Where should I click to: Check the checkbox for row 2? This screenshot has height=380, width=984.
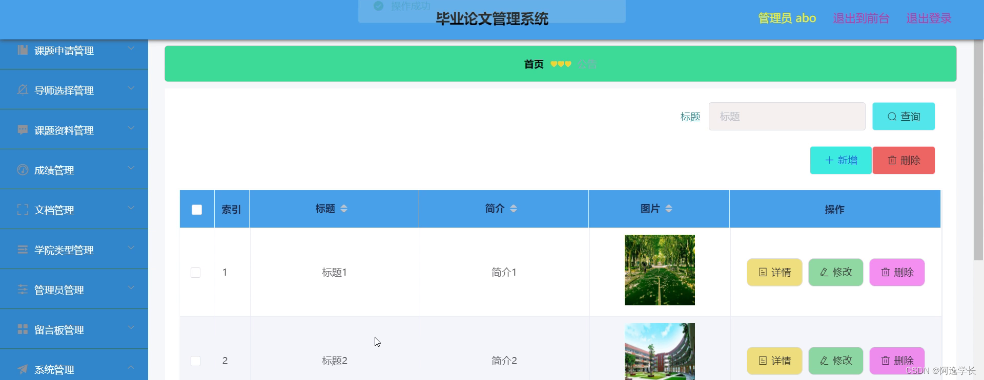click(x=195, y=361)
